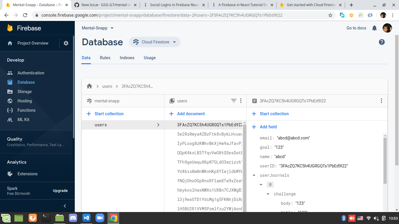Image resolution: width=399 pixels, height=224 pixels.
Task: Click the Upgrade button for Spark plan
Action: [x=60, y=190]
